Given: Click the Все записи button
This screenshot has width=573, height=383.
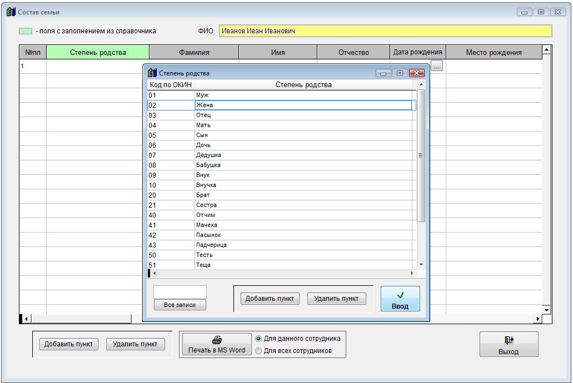Looking at the screenshot, I should point(180,305).
